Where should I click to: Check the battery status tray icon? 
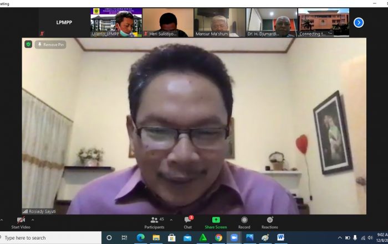click(x=348, y=238)
